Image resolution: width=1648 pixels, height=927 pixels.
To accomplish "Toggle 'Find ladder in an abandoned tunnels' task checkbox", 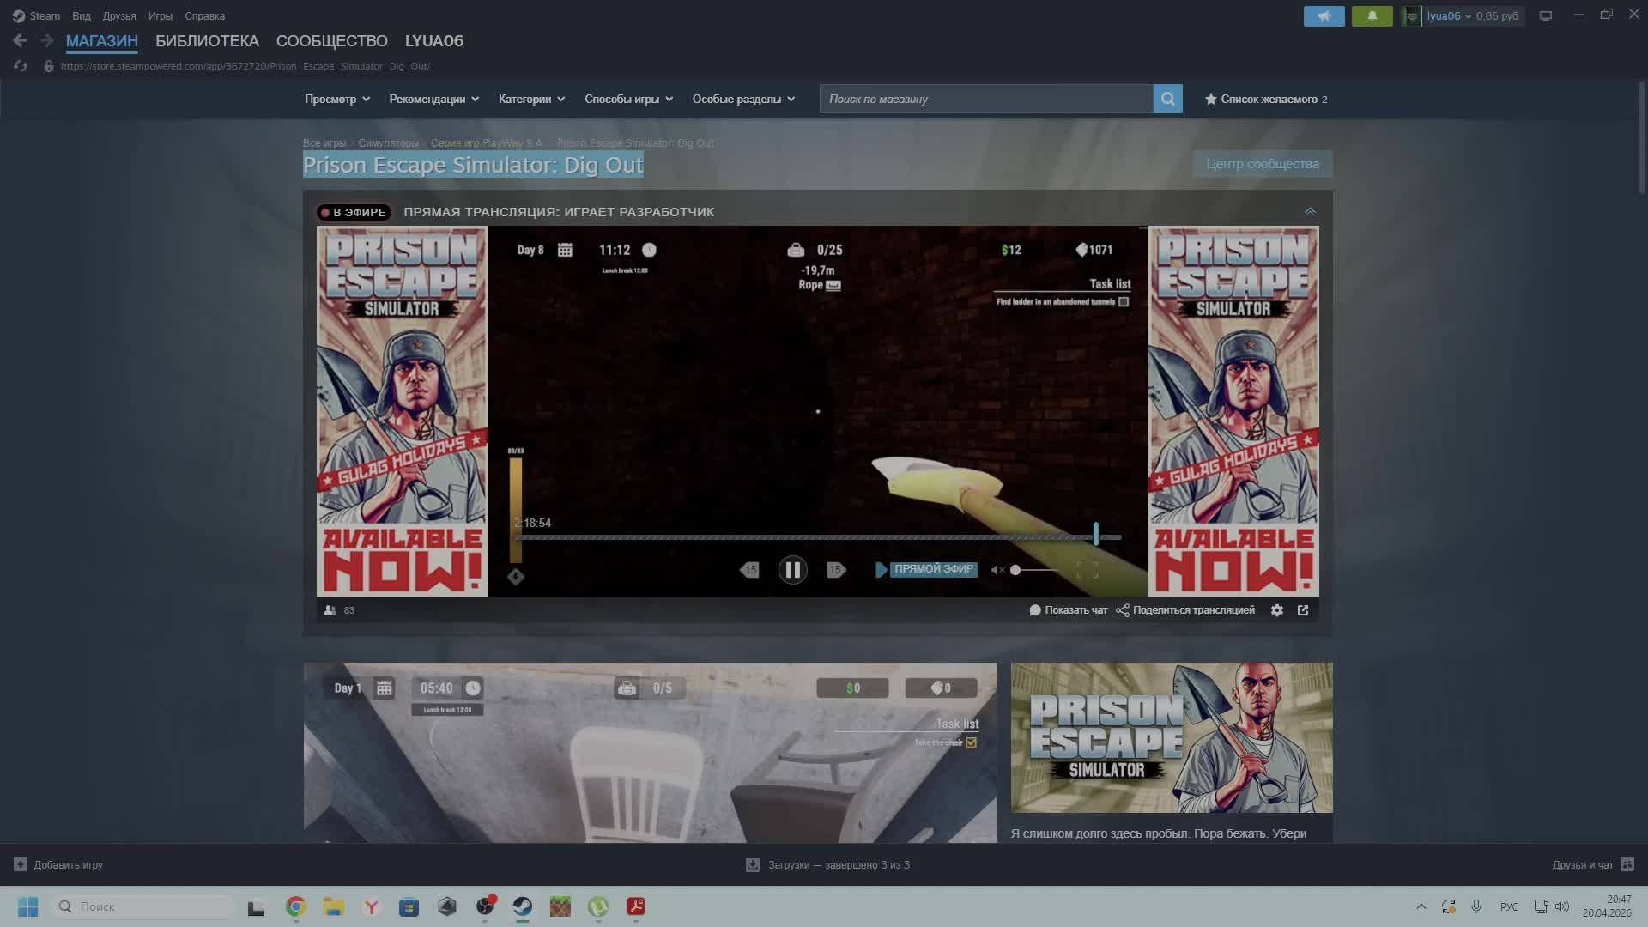I will click(1124, 301).
